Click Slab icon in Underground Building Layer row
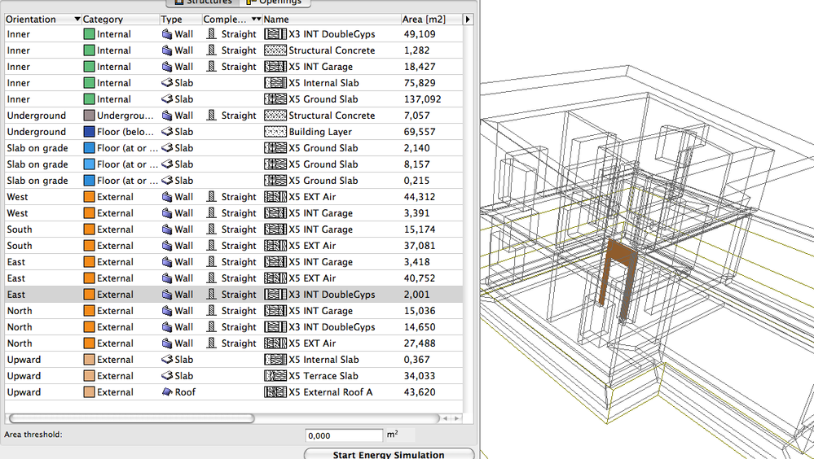 (x=168, y=132)
